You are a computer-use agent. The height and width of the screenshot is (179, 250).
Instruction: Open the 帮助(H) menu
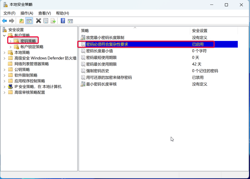pyautogui.click(x=62, y=13)
